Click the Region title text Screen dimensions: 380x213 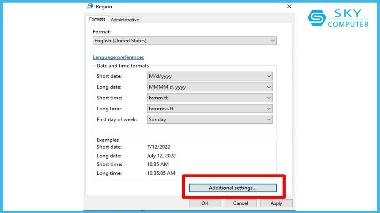pos(104,7)
